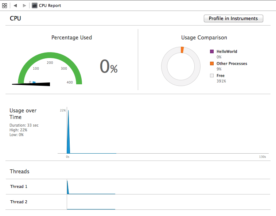This screenshot has width=276, height=216.
Task: Click the orange donut chart segment
Action: (182, 50)
